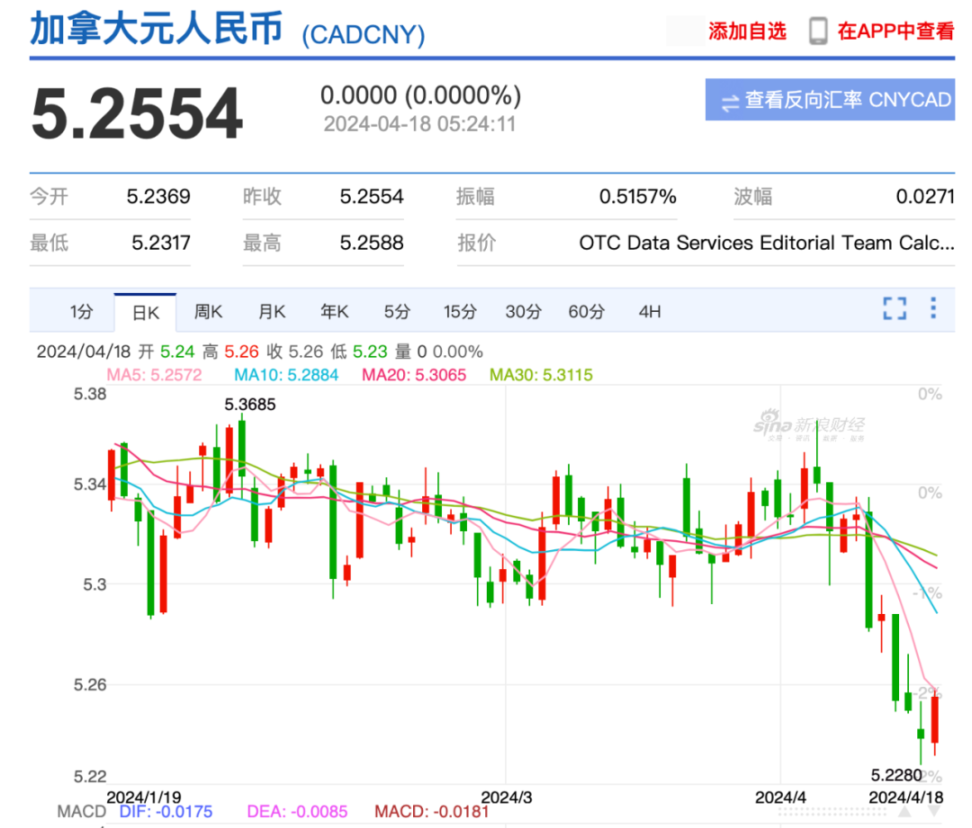The height and width of the screenshot is (828, 972).
Task: Select the 1分 chart tab
Action: [81, 311]
